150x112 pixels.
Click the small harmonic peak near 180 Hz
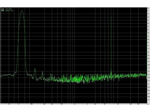pos(42,72)
